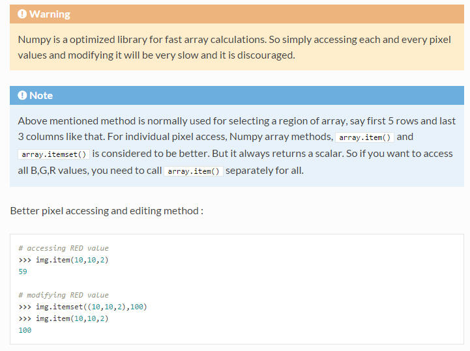Click the word 'discouraged' in warning
470x351 pixels.
(x=265, y=55)
